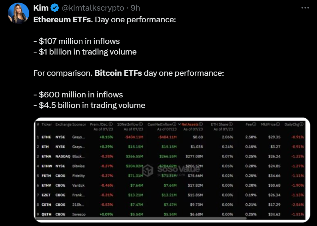Click the info icon beside 1DNetInflow header

click(x=141, y=124)
